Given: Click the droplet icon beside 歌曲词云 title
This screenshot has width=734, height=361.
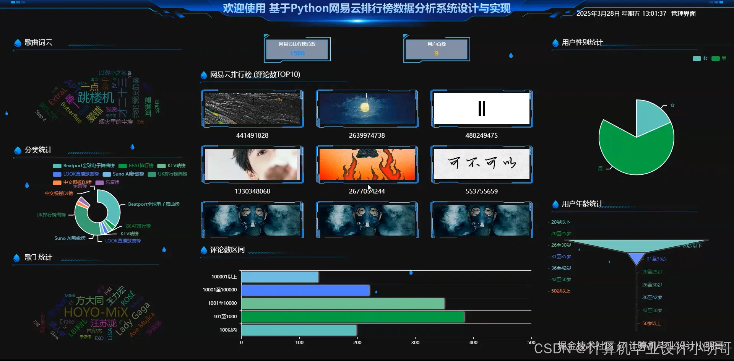Looking at the screenshot, I should (x=18, y=43).
